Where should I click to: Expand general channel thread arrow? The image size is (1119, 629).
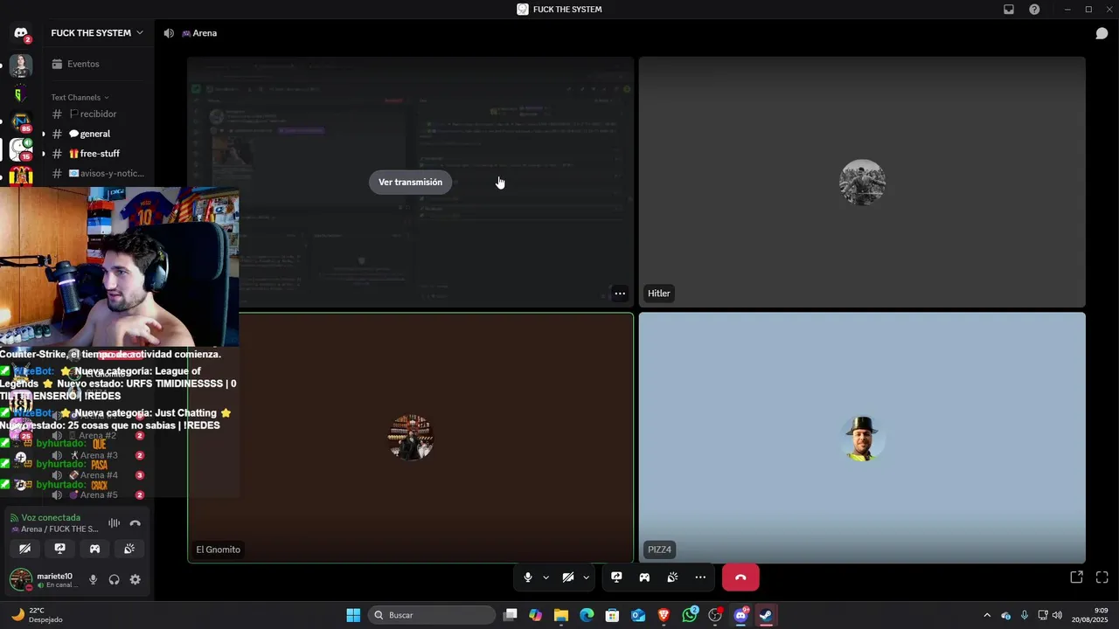[44, 134]
